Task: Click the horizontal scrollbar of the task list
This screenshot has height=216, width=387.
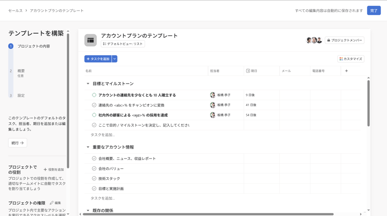Action: click(x=208, y=214)
